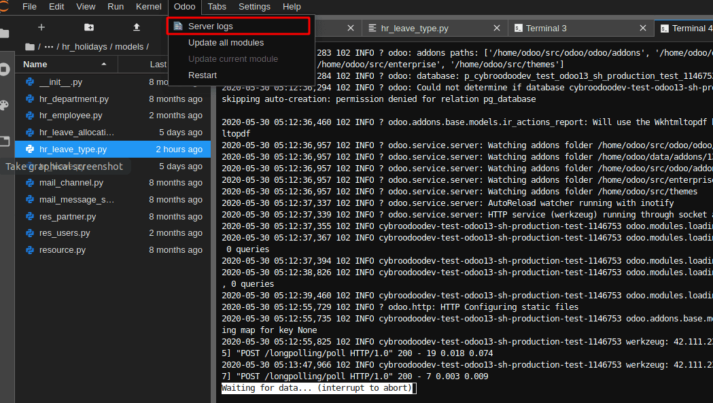
Task: Choose Restart from the Odoo menu
Action: 241,75
